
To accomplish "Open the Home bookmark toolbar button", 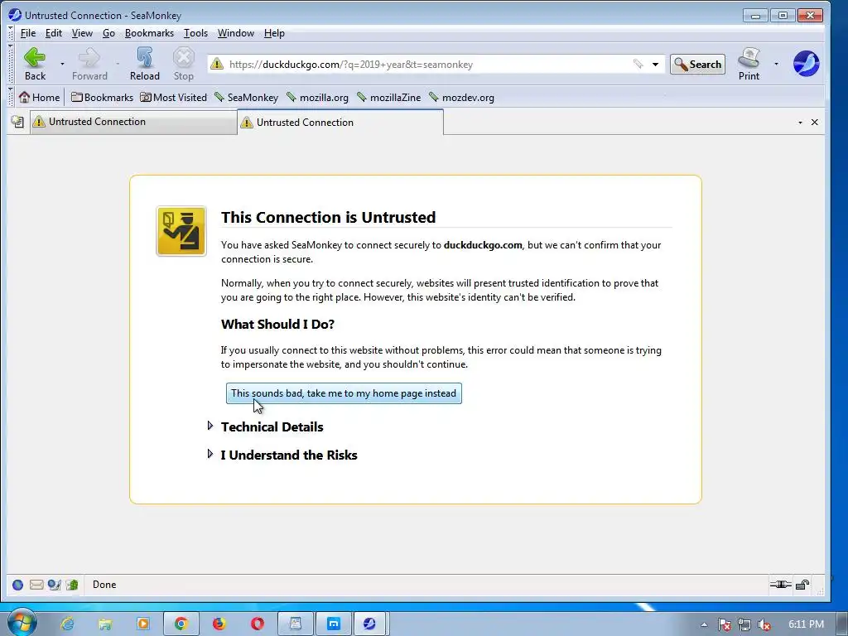I will (40, 98).
